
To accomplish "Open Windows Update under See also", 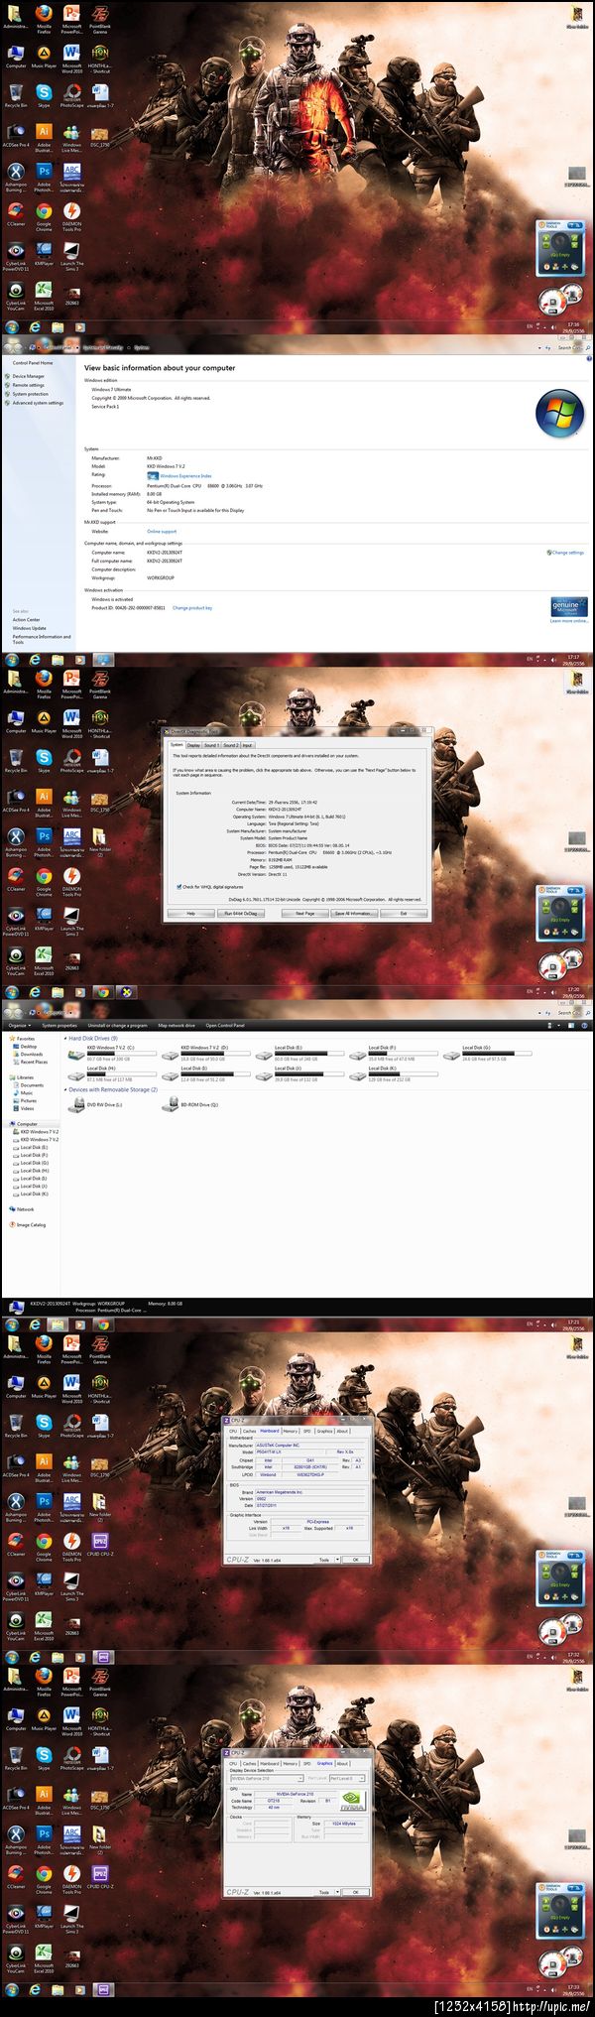I will coord(29,628).
